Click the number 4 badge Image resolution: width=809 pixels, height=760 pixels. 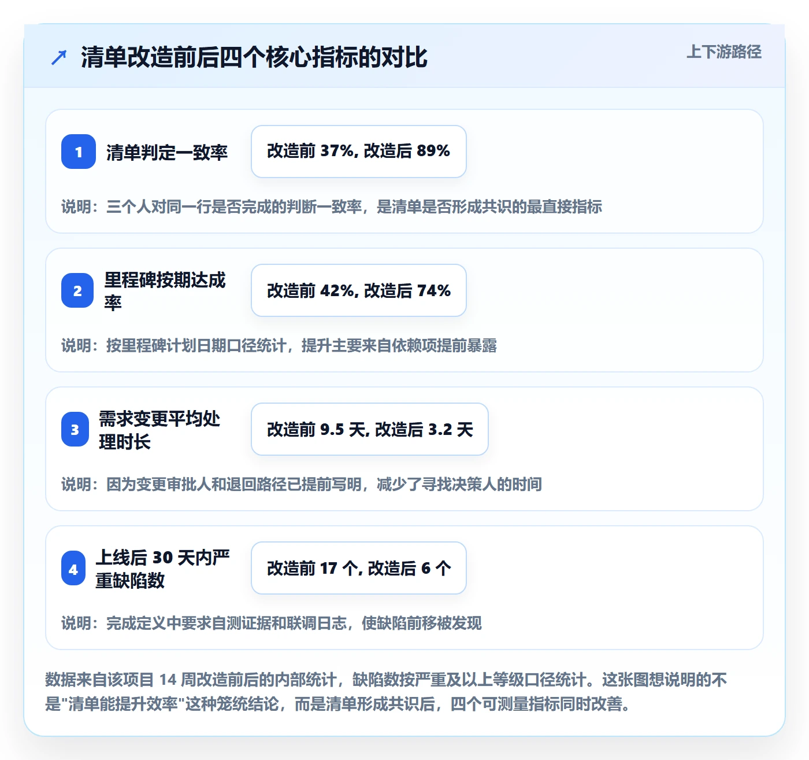pyautogui.click(x=73, y=569)
